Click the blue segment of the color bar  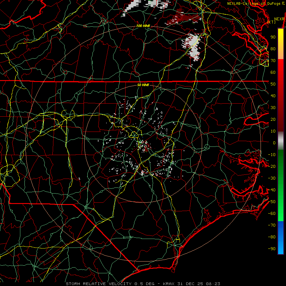[x=281, y=237]
